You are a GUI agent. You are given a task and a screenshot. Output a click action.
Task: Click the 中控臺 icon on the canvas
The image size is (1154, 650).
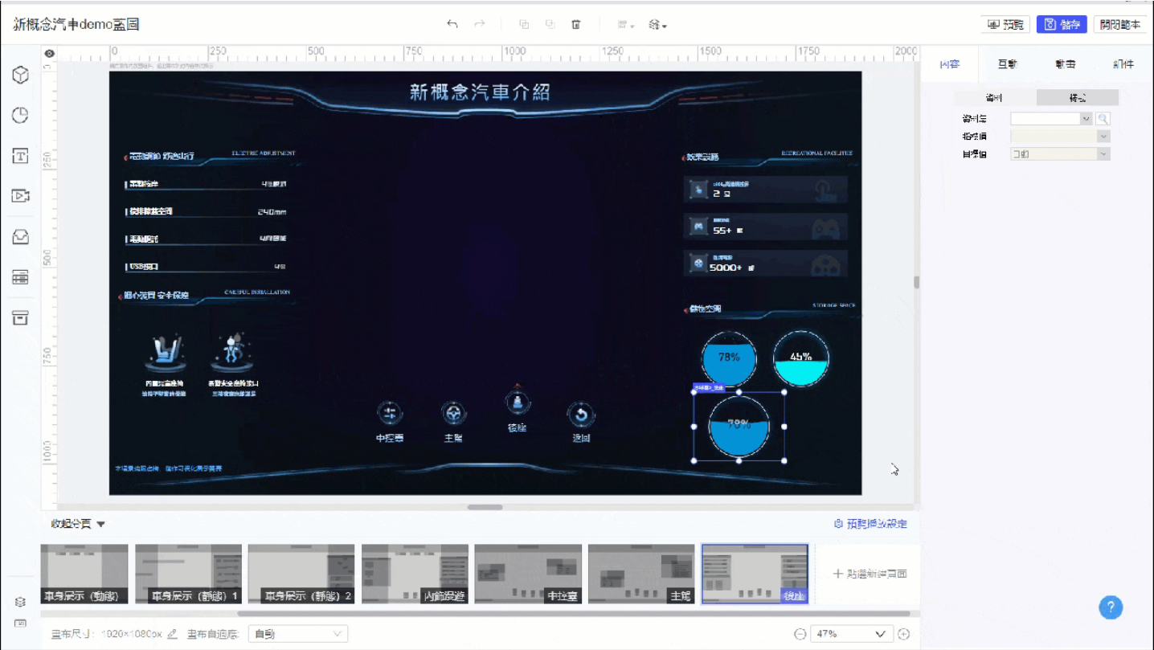pos(390,414)
